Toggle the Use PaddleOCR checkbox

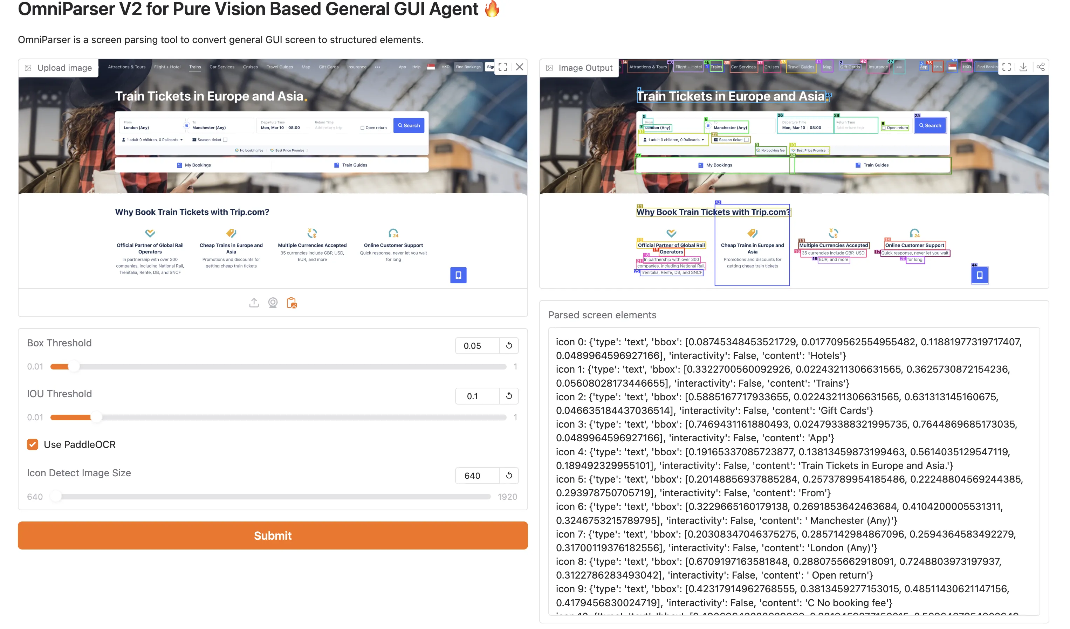click(33, 444)
